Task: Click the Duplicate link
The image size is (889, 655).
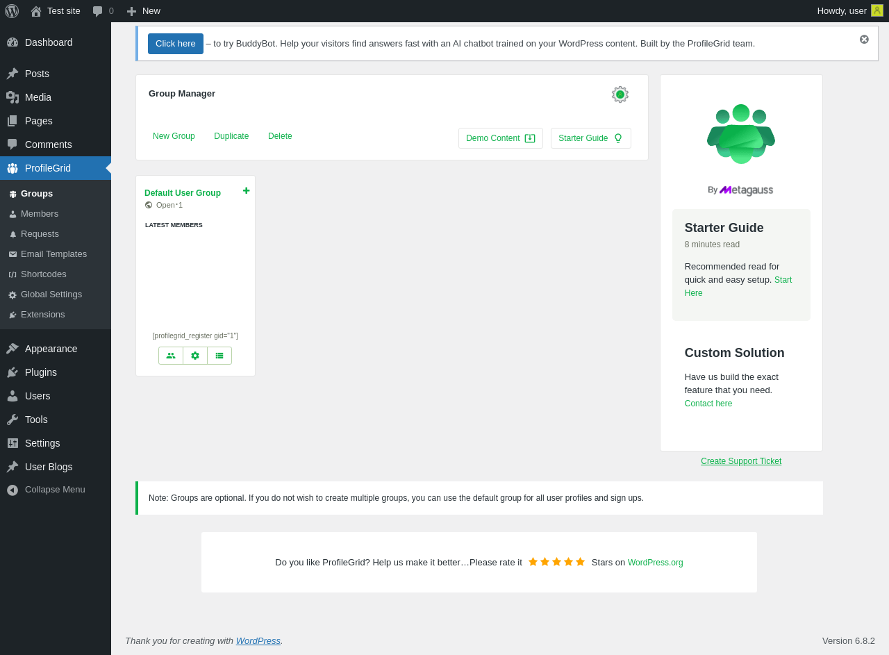Action: pos(231,136)
